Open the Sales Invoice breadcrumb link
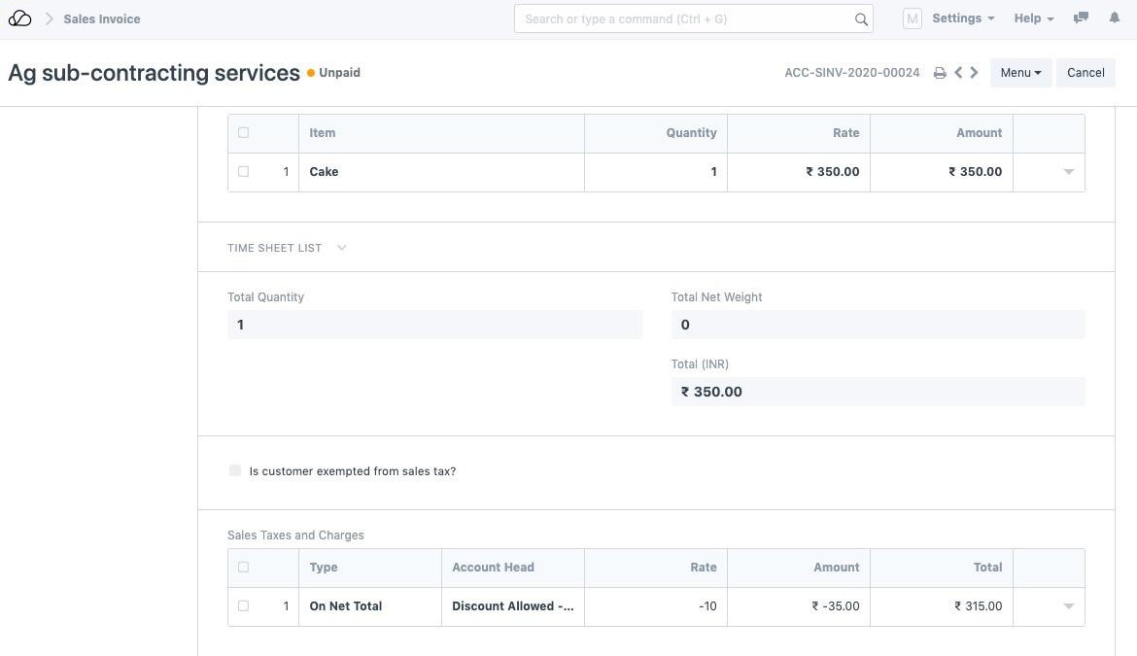 (102, 18)
